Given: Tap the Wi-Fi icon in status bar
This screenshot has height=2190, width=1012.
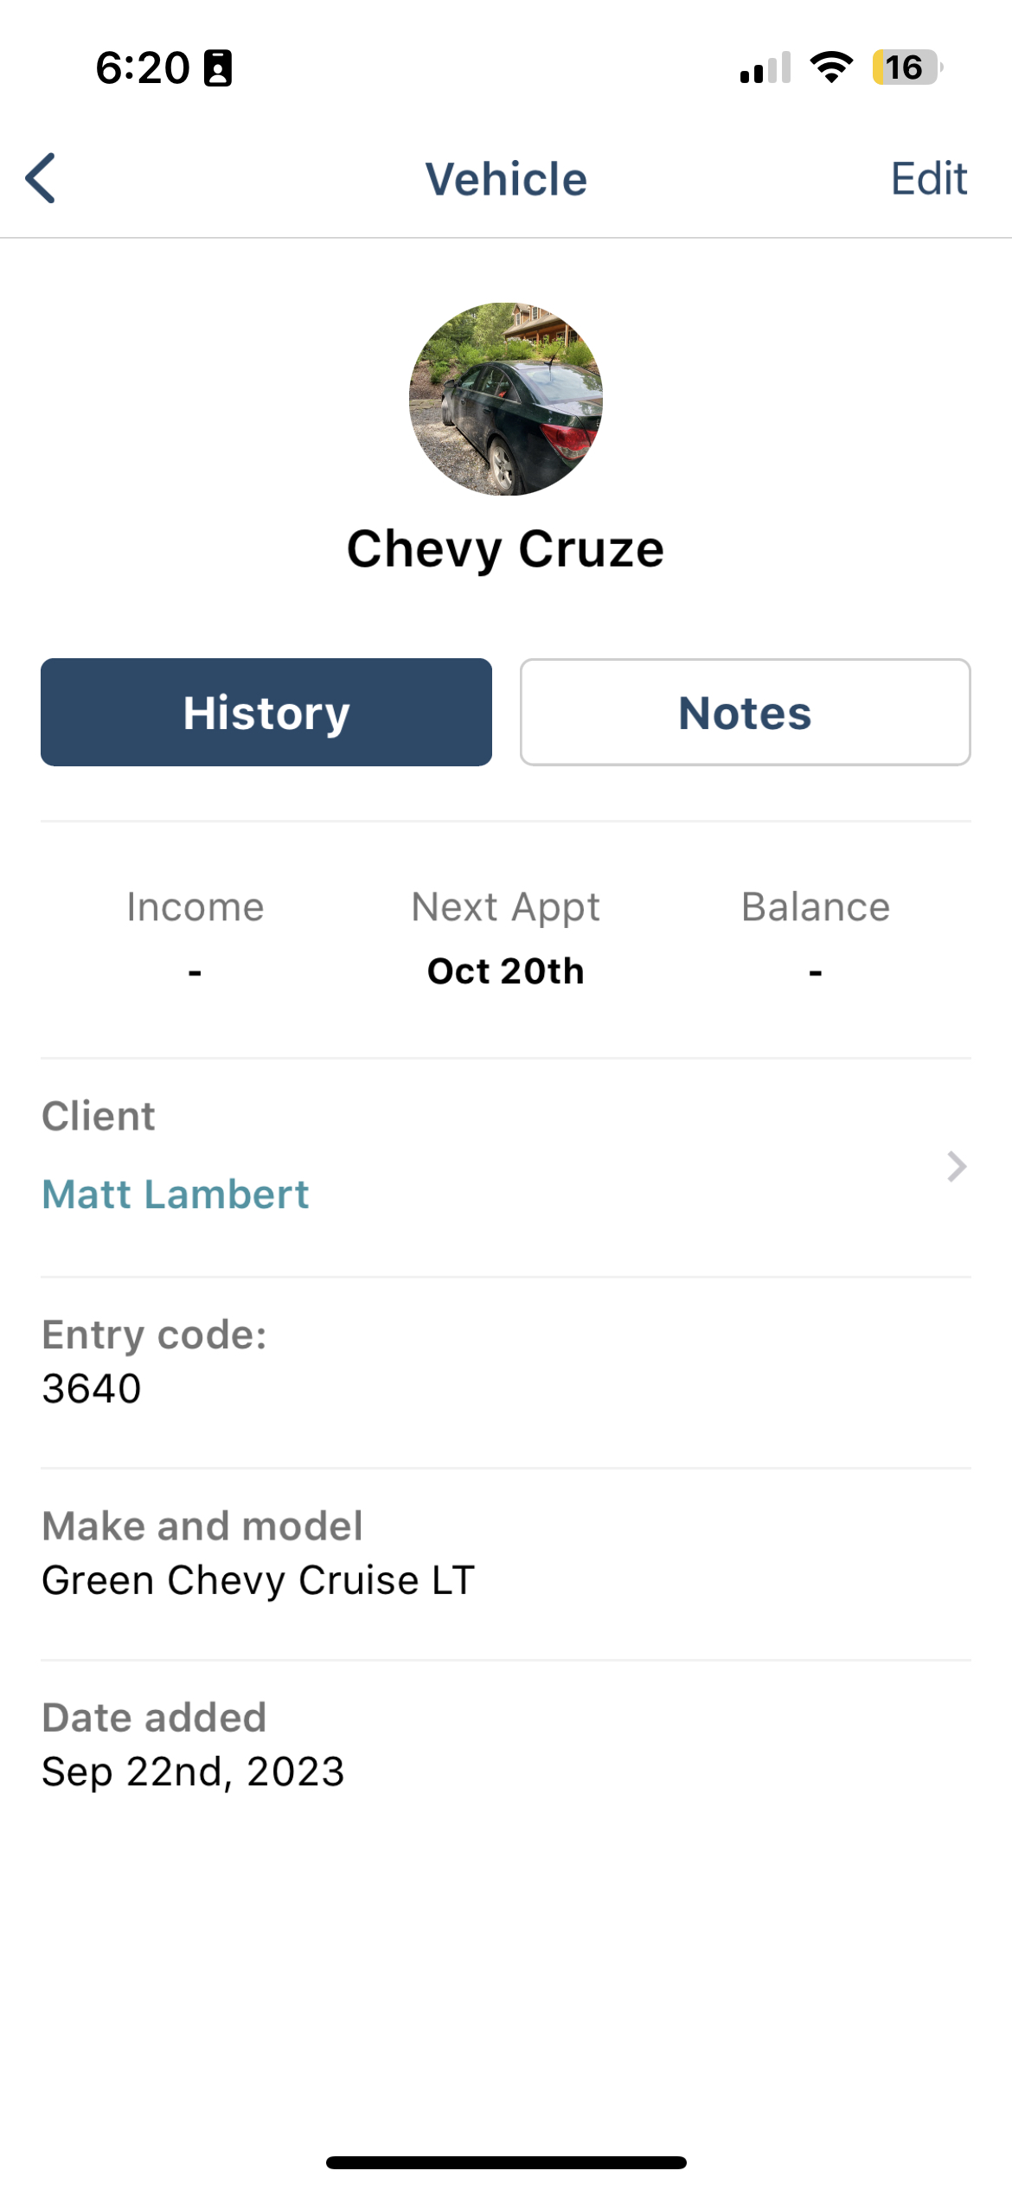Looking at the screenshot, I should pos(831,67).
